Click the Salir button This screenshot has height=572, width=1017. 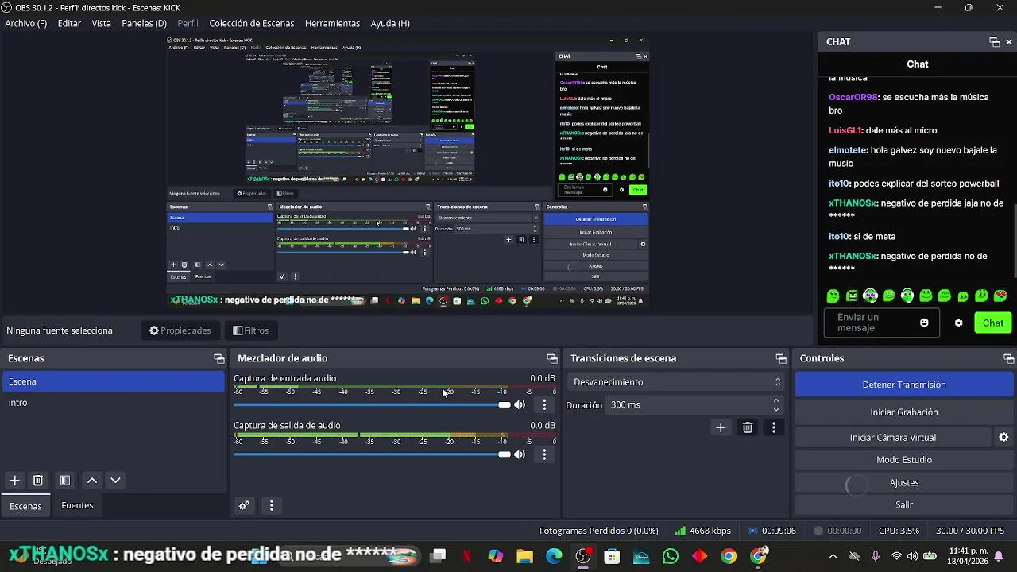pyautogui.click(x=904, y=504)
